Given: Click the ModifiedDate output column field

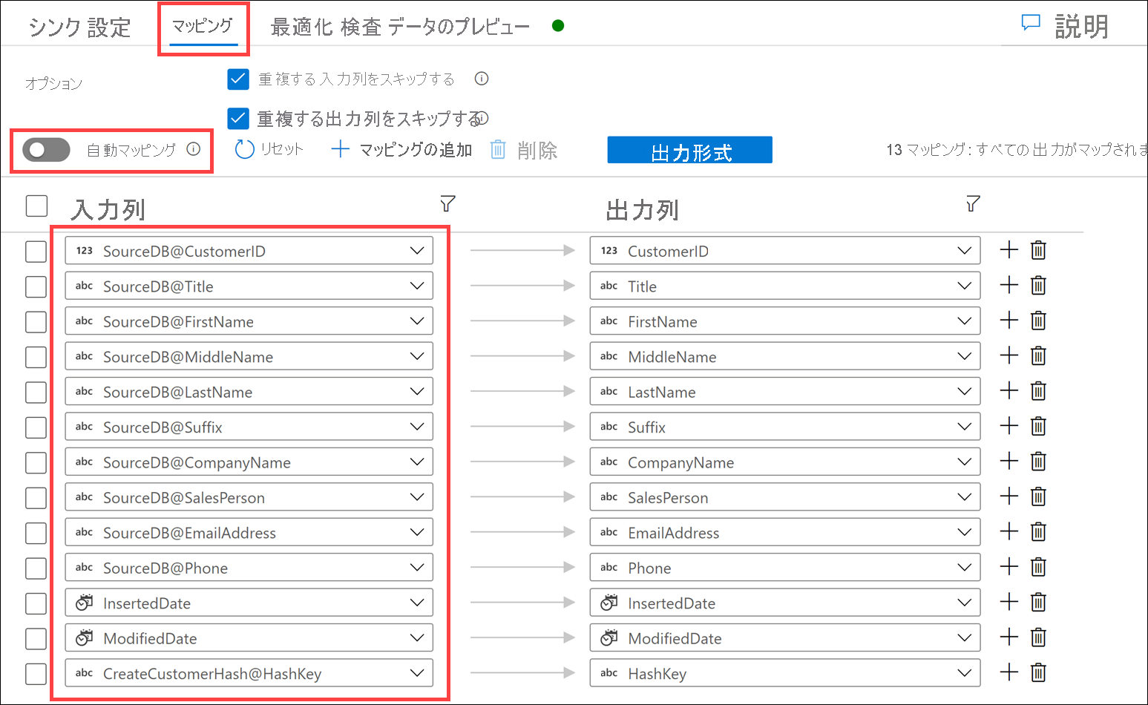Looking at the screenshot, I should coord(785,637).
